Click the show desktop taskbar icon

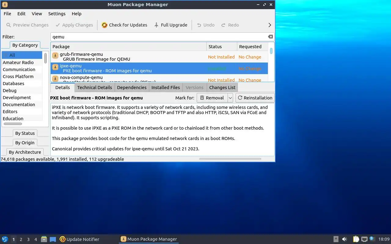click(53, 239)
